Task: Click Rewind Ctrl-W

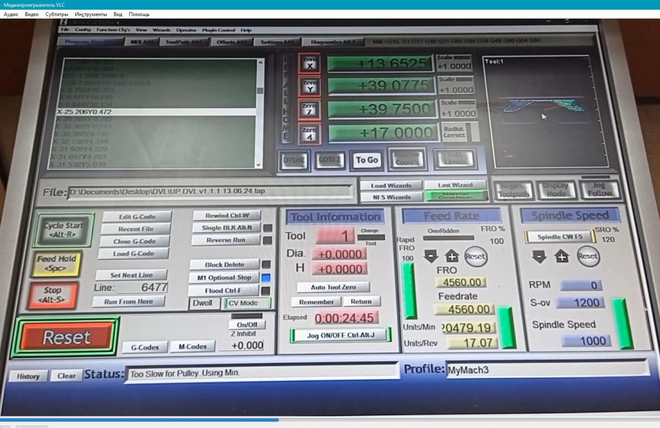Action: pos(226,216)
